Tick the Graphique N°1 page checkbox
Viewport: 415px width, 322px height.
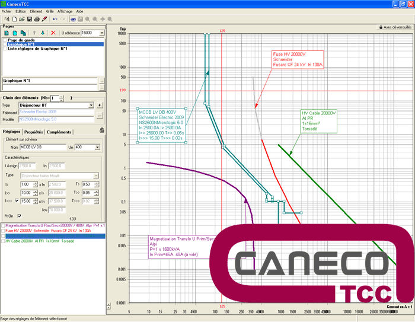5,44
